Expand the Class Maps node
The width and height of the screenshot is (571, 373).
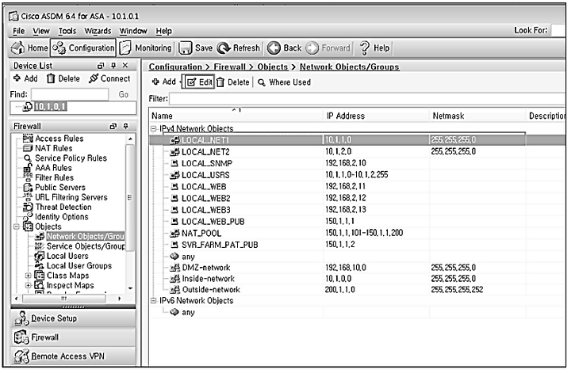(x=28, y=276)
